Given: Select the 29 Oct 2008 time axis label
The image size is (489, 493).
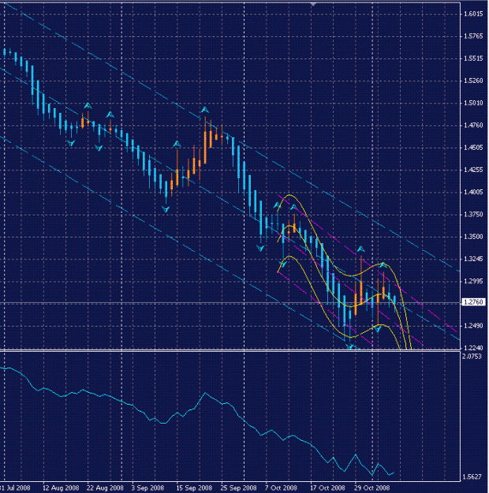Looking at the screenshot, I should coord(372,488).
